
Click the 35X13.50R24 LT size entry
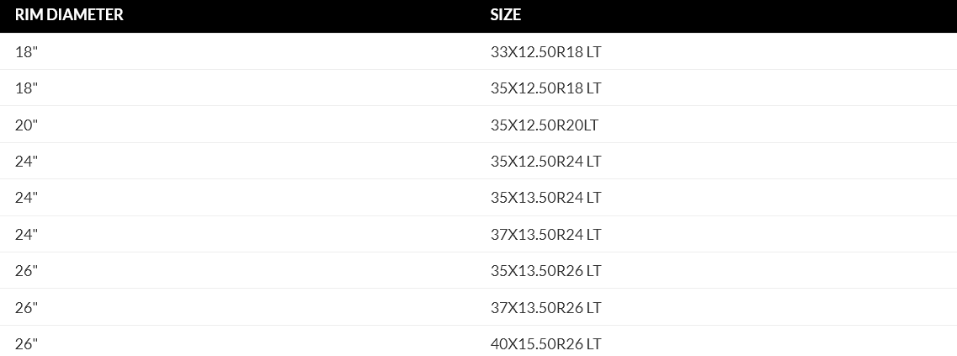pos(545,198)
